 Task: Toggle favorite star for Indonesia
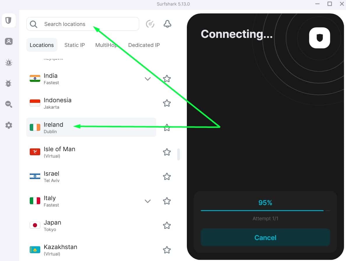167,103
